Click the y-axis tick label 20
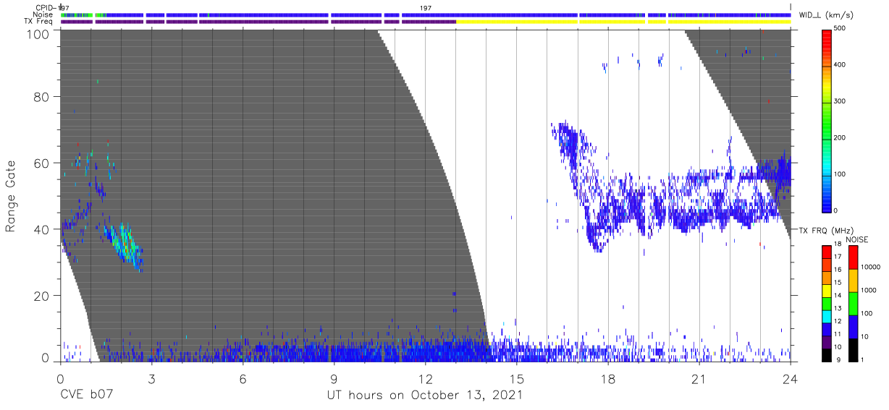The image size is (889, 410). (x=42, y=296)
